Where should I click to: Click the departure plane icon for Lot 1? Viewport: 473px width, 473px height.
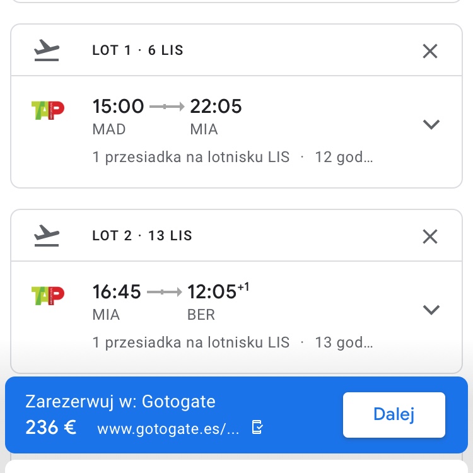pos(47,50)
